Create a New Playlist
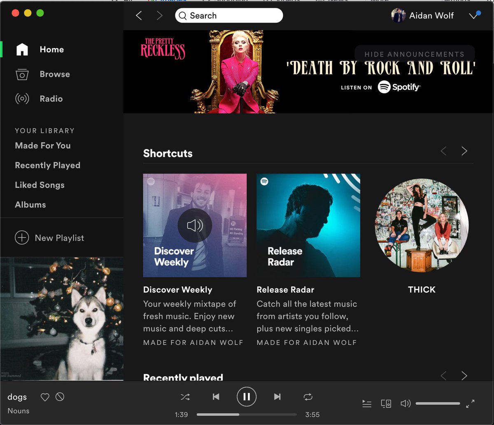Image resolution: width=494 pixels, height=425 pixels. pyautogui.click(x=49, y=238)
